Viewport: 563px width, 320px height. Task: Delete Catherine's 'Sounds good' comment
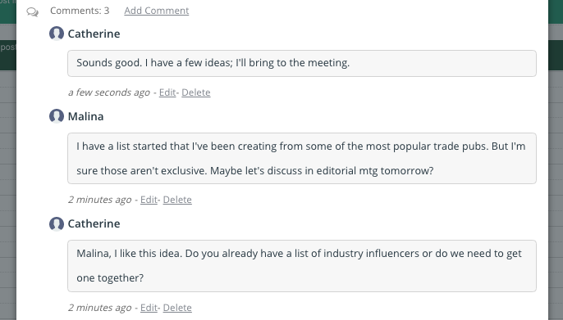(x=195, y=92)
